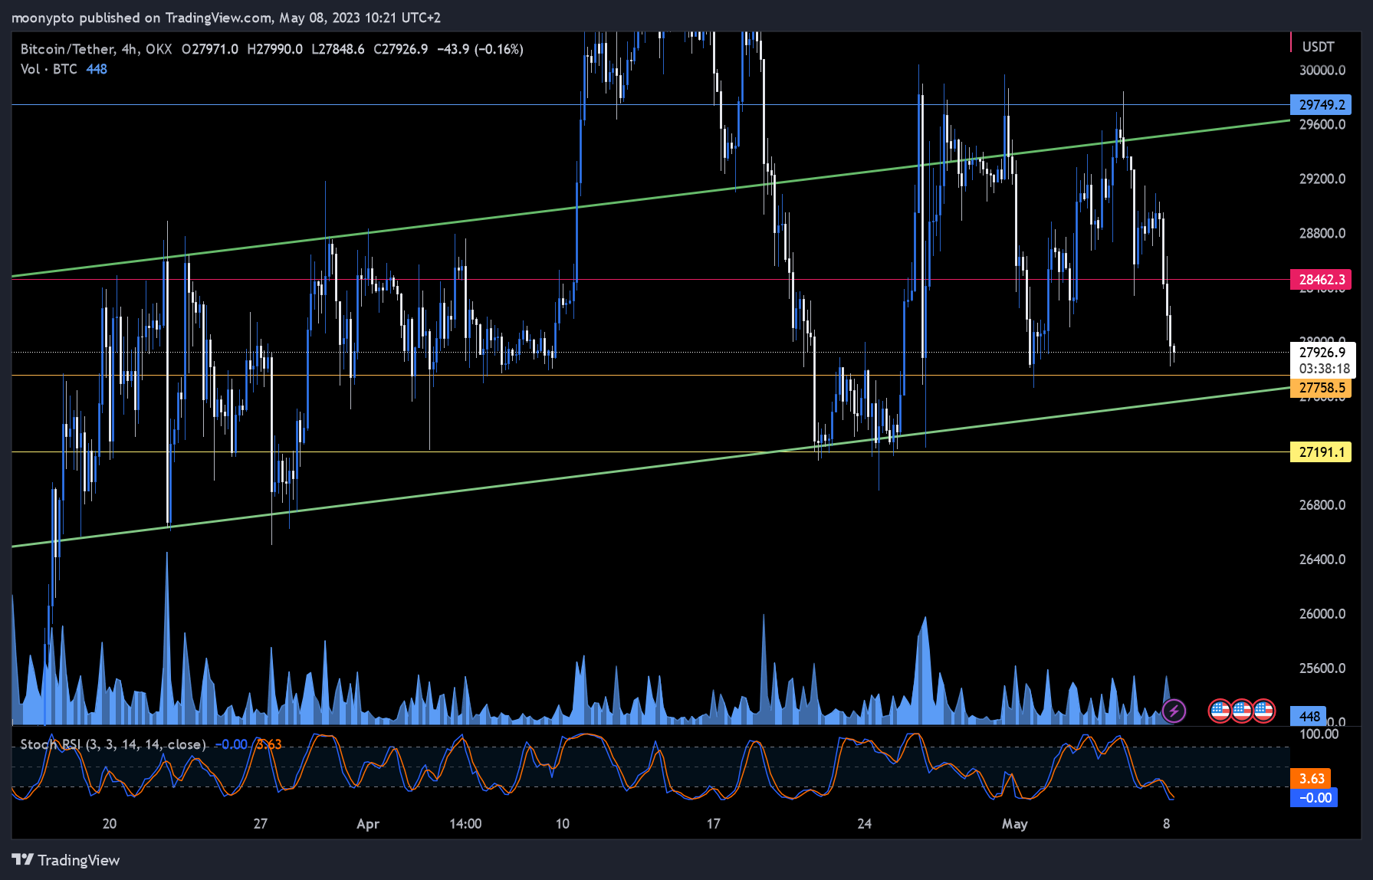Click the Stoch RSI (3, 3, 14, 14, close) label

(x=113, y=744)
